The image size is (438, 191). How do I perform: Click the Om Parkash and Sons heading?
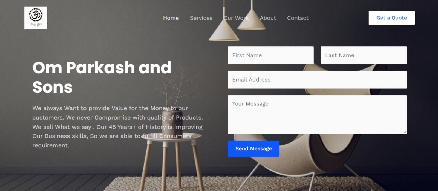[102, 77]
